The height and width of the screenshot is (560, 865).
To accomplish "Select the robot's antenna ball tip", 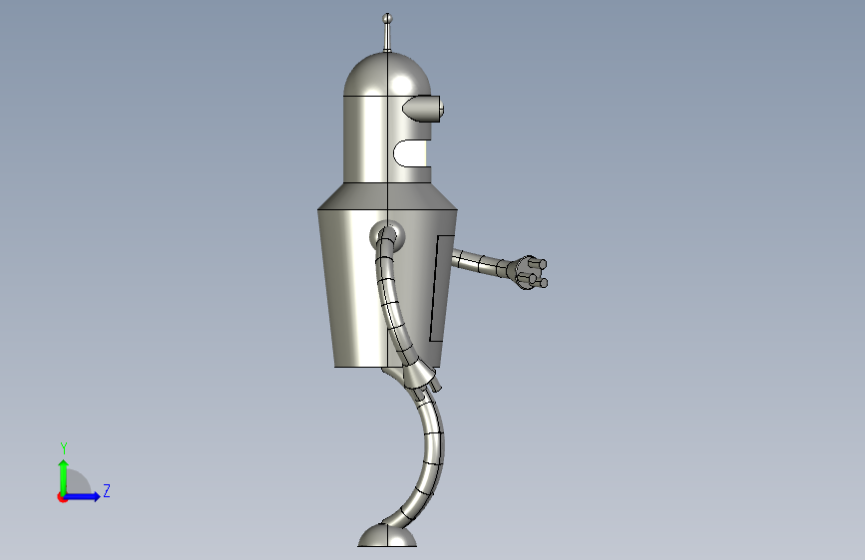I will click(387, 19).
